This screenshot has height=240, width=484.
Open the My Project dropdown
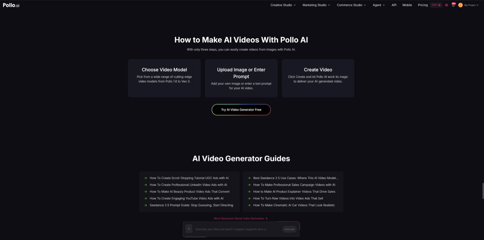tap(471, 5)
